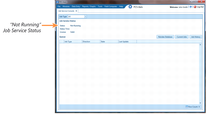Click the Job History button
Screen dimensions: 207x114
(x=196, y=37)
